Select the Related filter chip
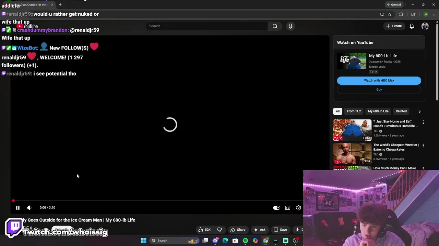 [401, 111]
